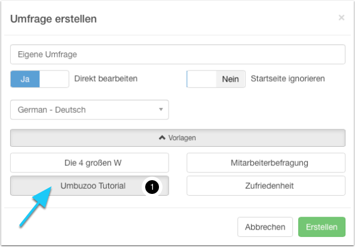Collapse the Vorlagen templates section
The height and width of the screenshot is (247, 355).
tap(177, 138)
